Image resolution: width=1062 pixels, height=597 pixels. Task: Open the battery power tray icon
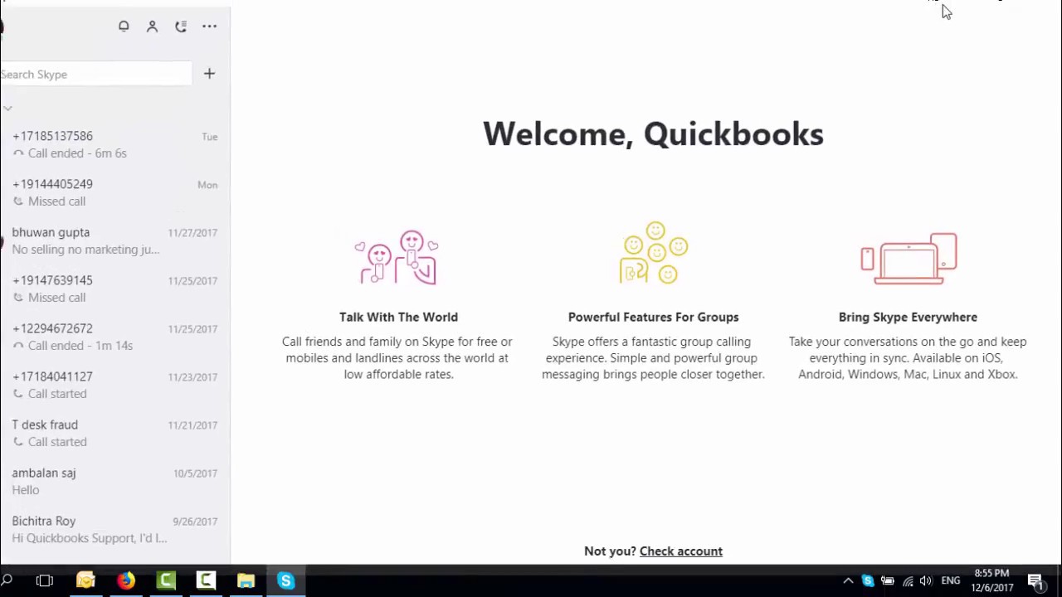(887, 581)
